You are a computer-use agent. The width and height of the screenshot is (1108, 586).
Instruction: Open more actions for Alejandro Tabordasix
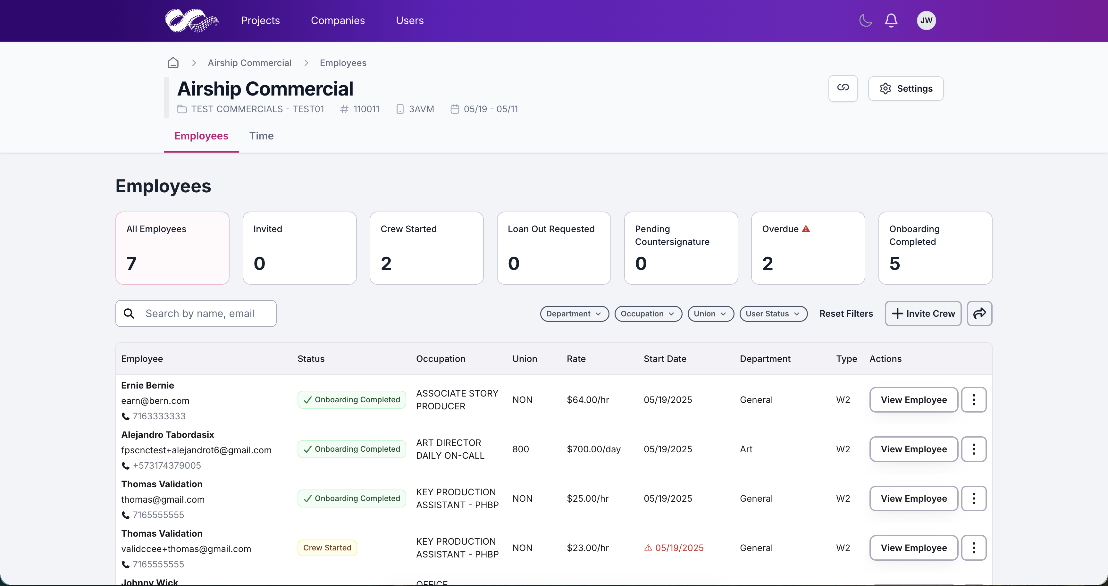click(x=974, y=449)
